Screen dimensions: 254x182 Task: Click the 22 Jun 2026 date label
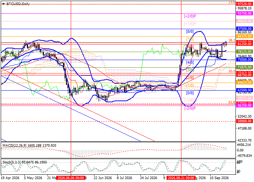(103, 178)
